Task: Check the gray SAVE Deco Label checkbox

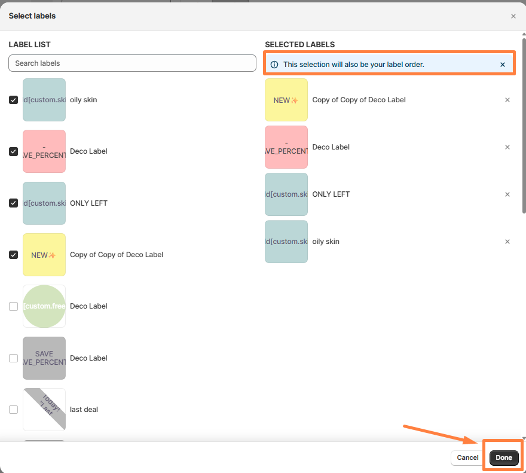Action: [x=13, y=358]
